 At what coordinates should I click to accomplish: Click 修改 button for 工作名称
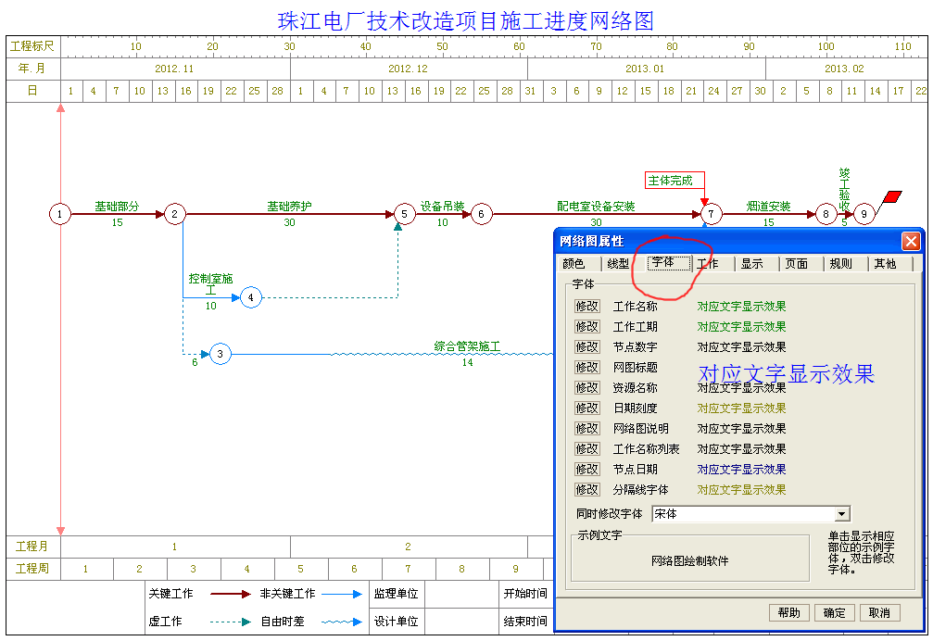point(587,307)
